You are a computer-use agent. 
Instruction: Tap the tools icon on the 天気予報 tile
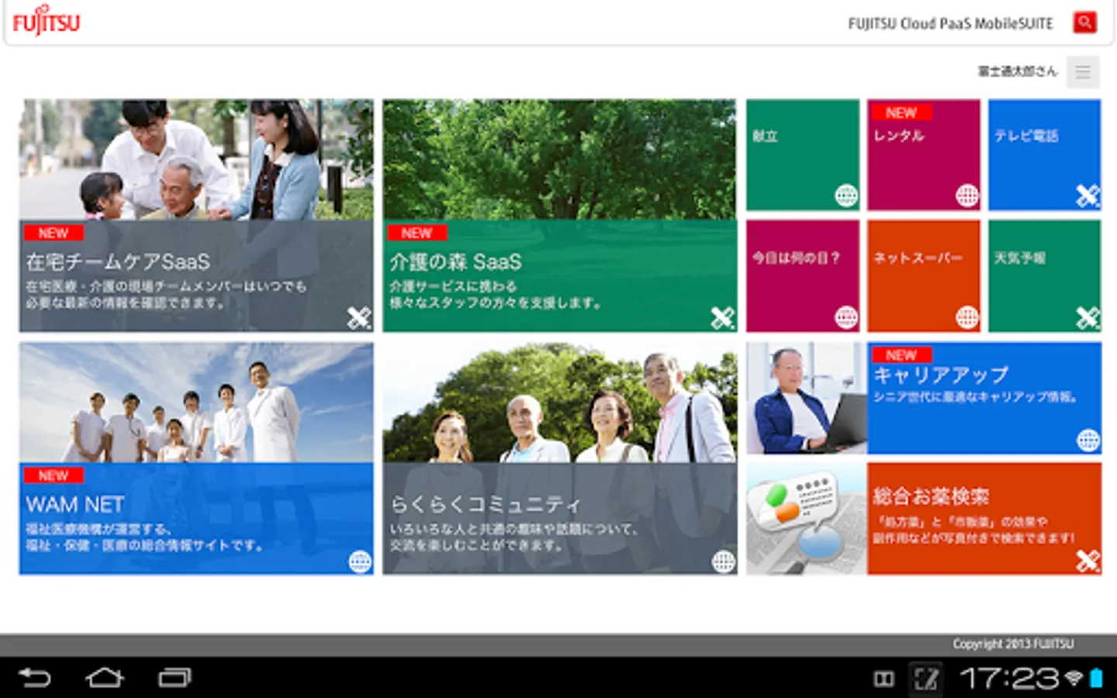[1088, 316]
